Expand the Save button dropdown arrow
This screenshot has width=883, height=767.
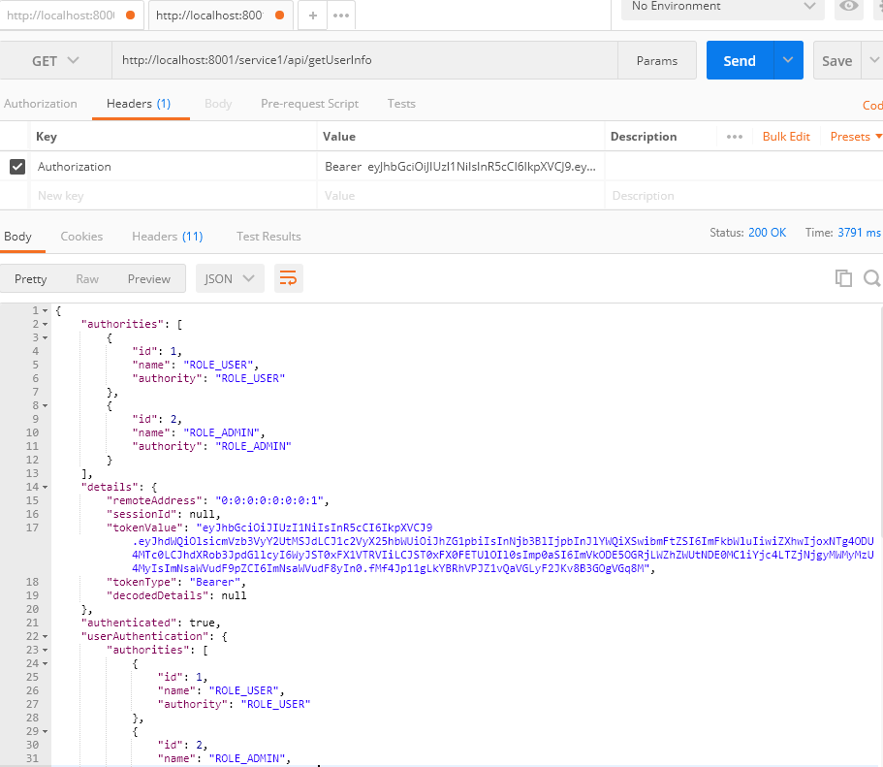873,60
